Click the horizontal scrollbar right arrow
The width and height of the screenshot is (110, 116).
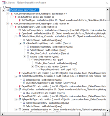pyautogui.click(x=104, y=114)
